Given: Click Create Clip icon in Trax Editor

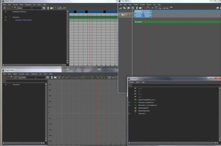Looking at the screenshot, I should point(120,8).
